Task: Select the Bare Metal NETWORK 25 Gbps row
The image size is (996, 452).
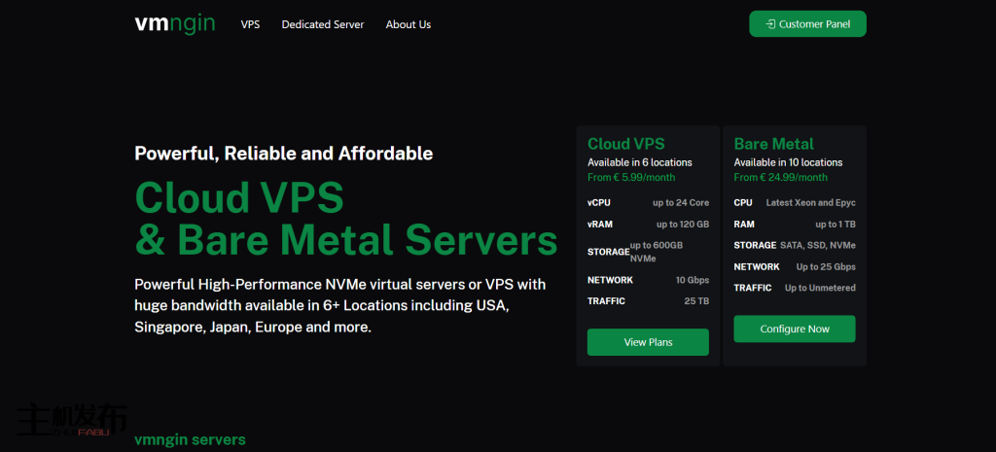Action: click(x=794, y=266)
